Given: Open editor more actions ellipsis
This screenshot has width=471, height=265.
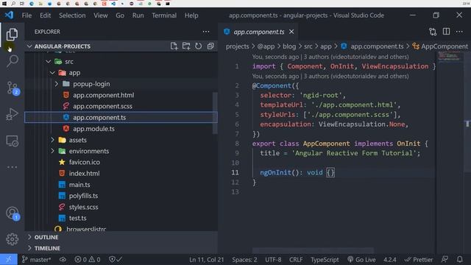Looking at the screenshot, I should point(459,32).
